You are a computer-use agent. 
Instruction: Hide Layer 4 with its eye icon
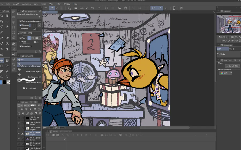[19, 139]
